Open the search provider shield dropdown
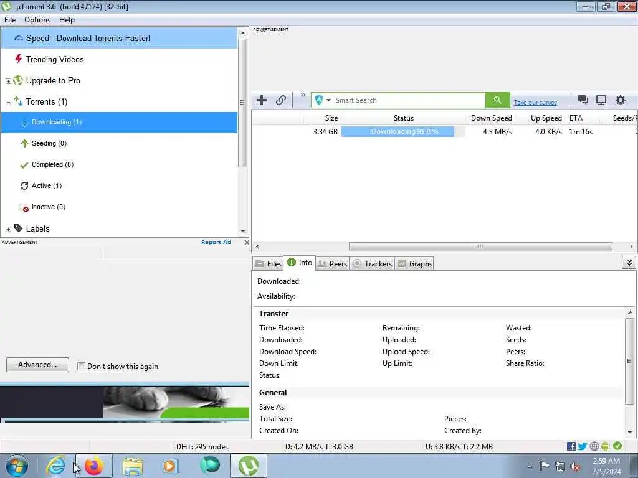638x478 pixels. [323, 100]
